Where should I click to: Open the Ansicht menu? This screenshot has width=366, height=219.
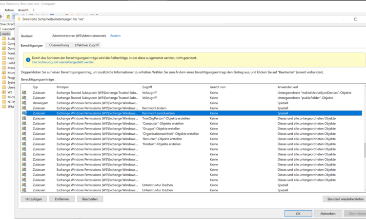pyautogui.click(x=23, y=10)
